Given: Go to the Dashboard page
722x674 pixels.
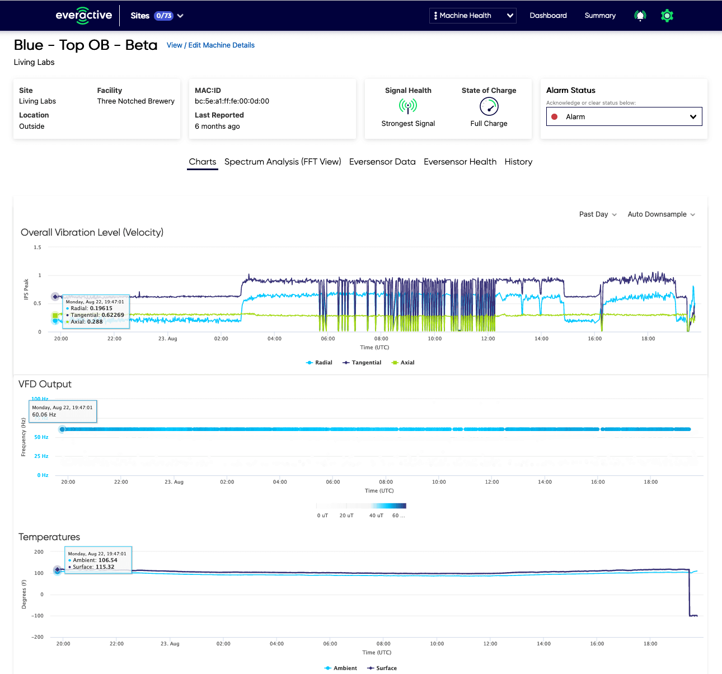Looking at the screenshot, I should coord(548,16).
